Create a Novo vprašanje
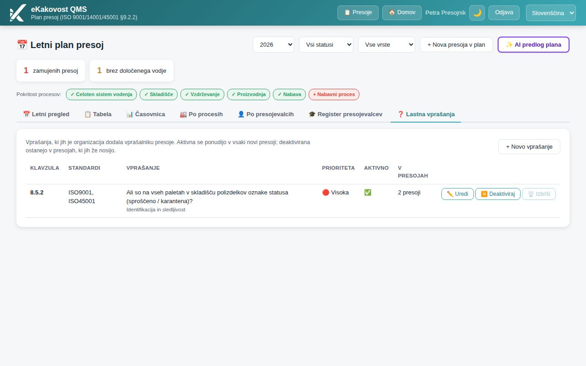 tap(529, 146)
